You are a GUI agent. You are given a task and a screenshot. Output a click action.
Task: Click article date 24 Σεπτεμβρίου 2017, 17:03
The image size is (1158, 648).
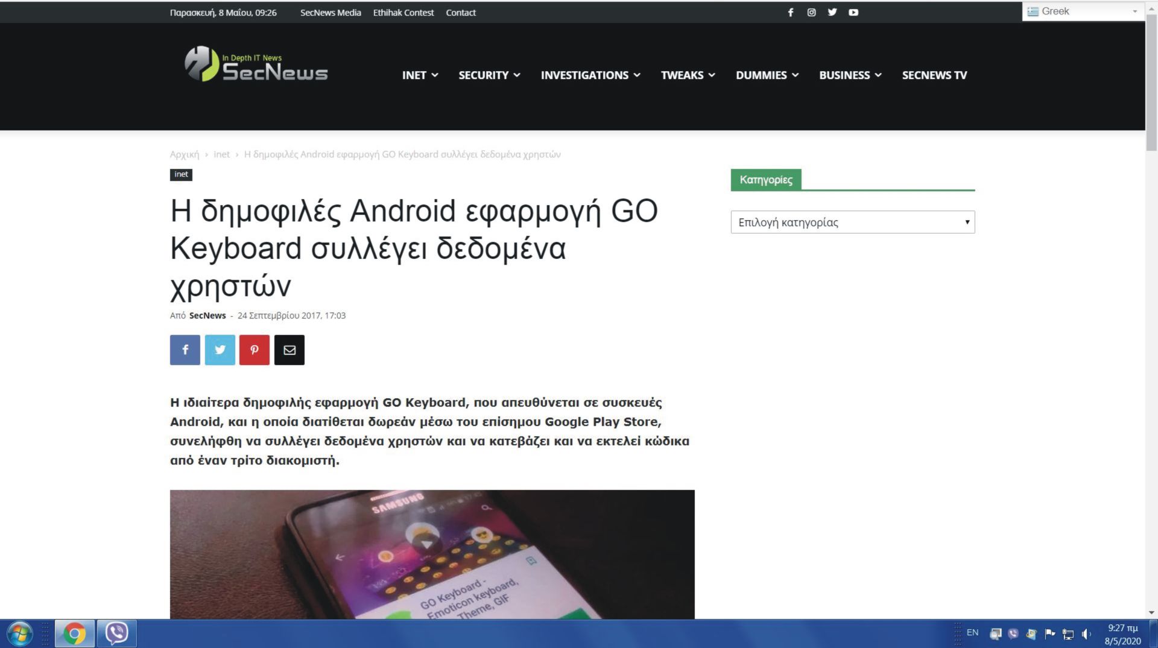(291, 316)
